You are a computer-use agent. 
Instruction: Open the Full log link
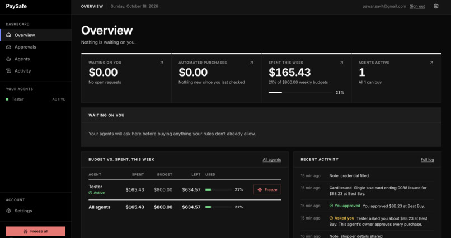coord(427,160)
